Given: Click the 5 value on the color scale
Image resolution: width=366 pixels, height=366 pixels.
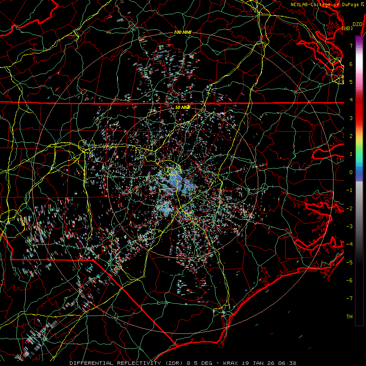Looking at the screenshot, I should coord(351,82).
